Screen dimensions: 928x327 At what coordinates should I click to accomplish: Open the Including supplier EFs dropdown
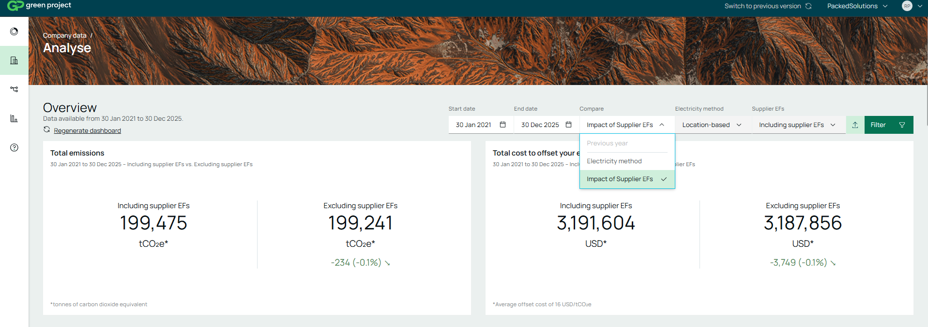point(797,125)
